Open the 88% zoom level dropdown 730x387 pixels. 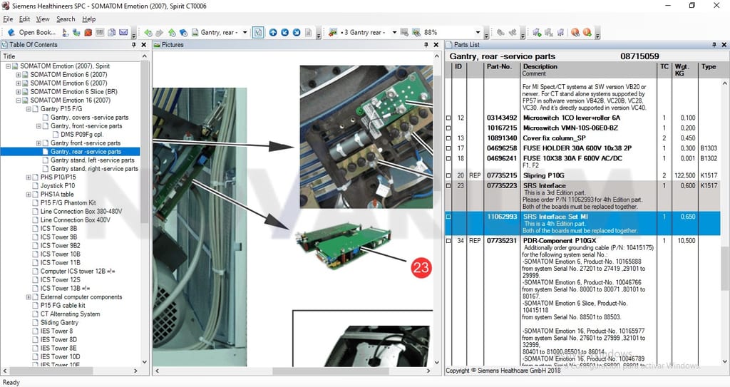coord(478,32)
